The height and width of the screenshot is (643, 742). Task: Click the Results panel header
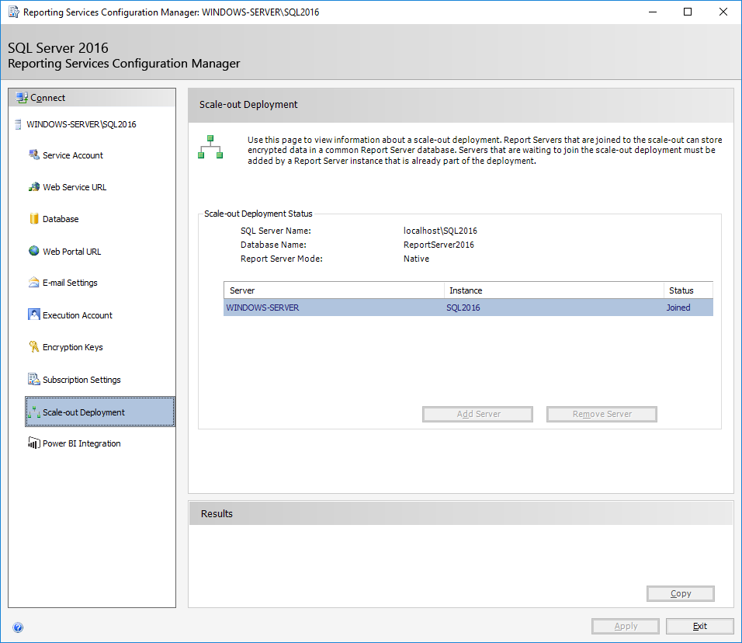[x=461, y=514]
